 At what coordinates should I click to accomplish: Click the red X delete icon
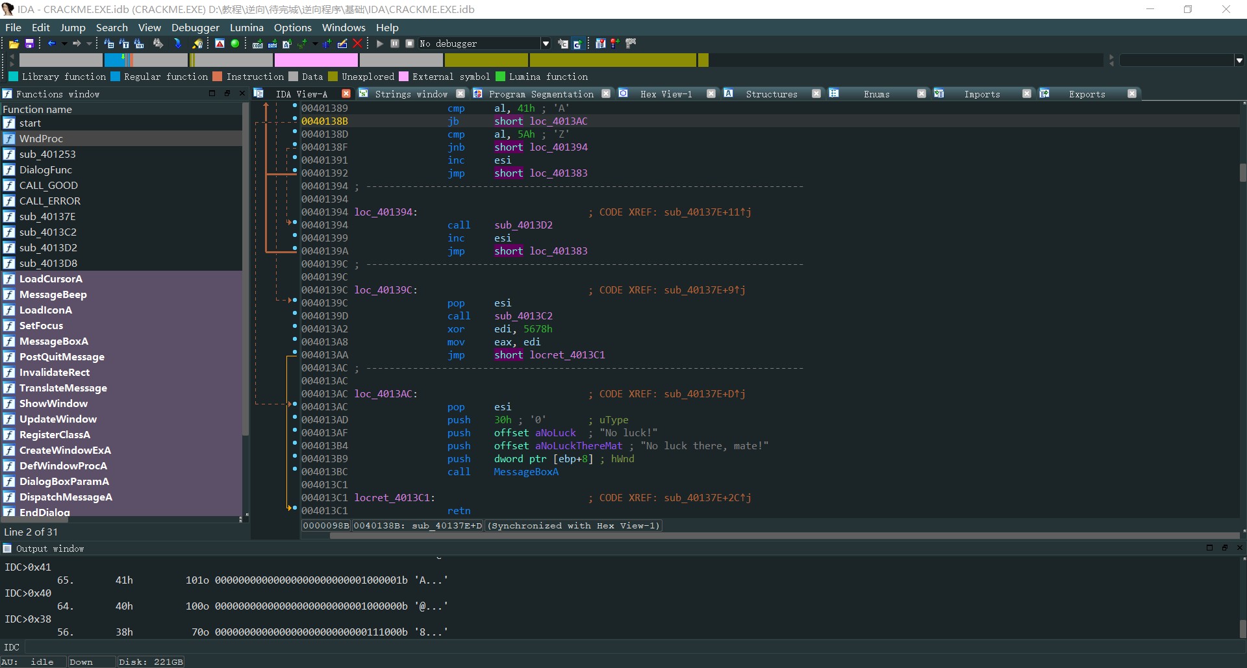(x=357, y=43)
